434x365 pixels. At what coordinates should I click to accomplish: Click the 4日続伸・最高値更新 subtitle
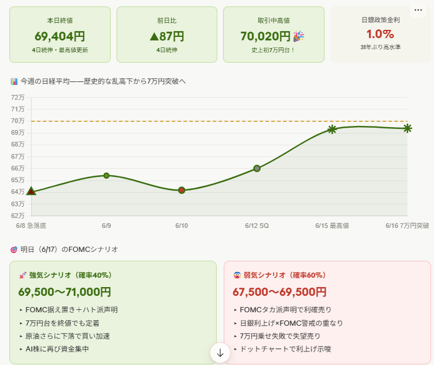(60, 50)
